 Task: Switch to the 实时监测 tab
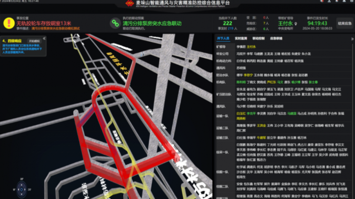click(x=241, y=38)
